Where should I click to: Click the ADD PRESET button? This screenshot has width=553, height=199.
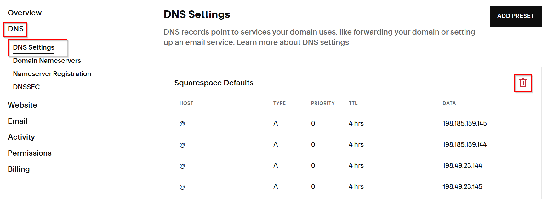pos(515,16)
